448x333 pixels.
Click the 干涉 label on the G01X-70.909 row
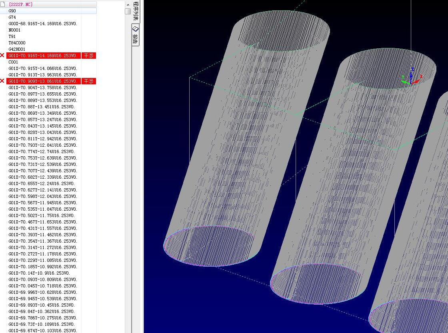[89, 81]
